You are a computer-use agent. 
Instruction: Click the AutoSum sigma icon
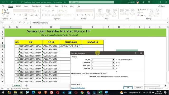pos(139,10)
